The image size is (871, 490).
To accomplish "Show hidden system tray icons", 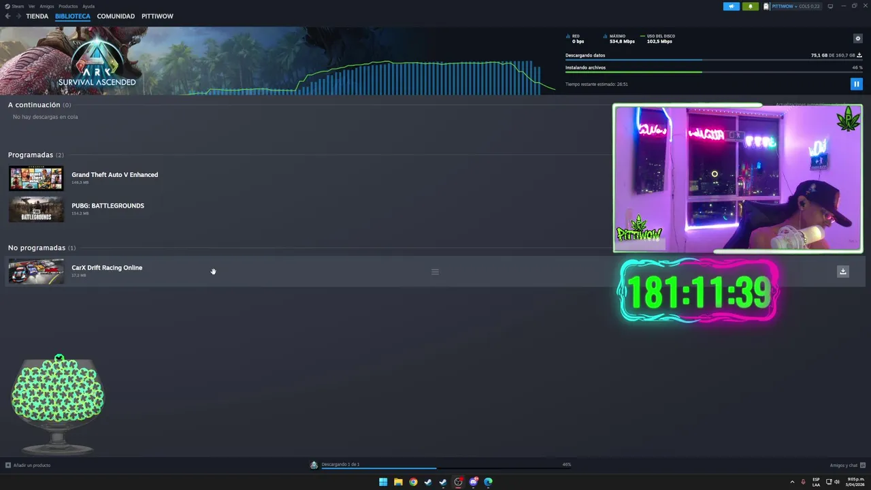I will (792, 482).
